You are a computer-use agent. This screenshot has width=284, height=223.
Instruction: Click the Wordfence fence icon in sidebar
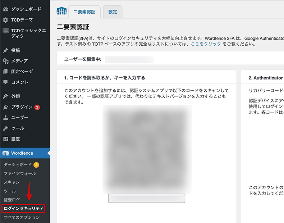(6, 153)
